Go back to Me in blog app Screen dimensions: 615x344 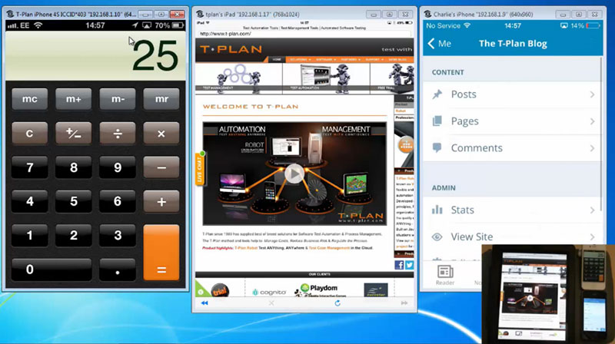(439, 44)
